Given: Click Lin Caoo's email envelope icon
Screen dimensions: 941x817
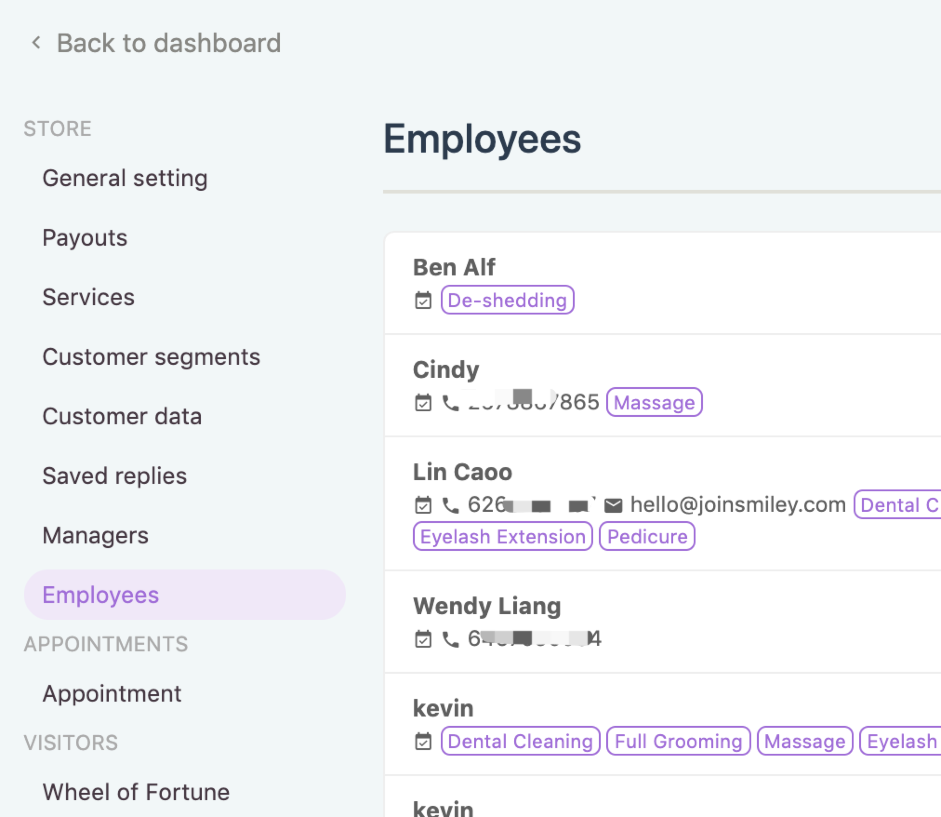Looking at the screenshot, I should point(613,505).
